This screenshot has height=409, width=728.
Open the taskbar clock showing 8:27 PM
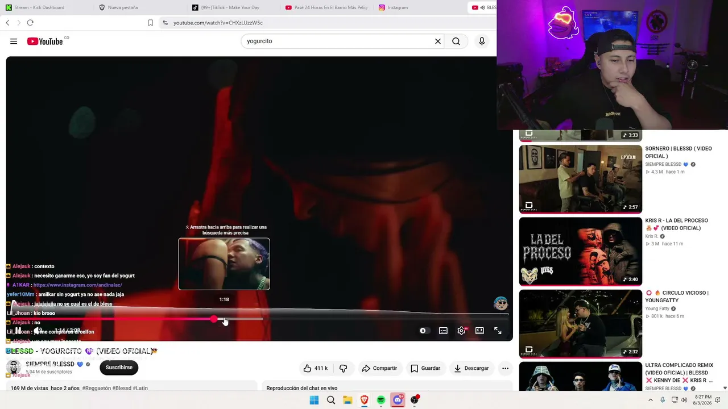click(x=703, y=400)
